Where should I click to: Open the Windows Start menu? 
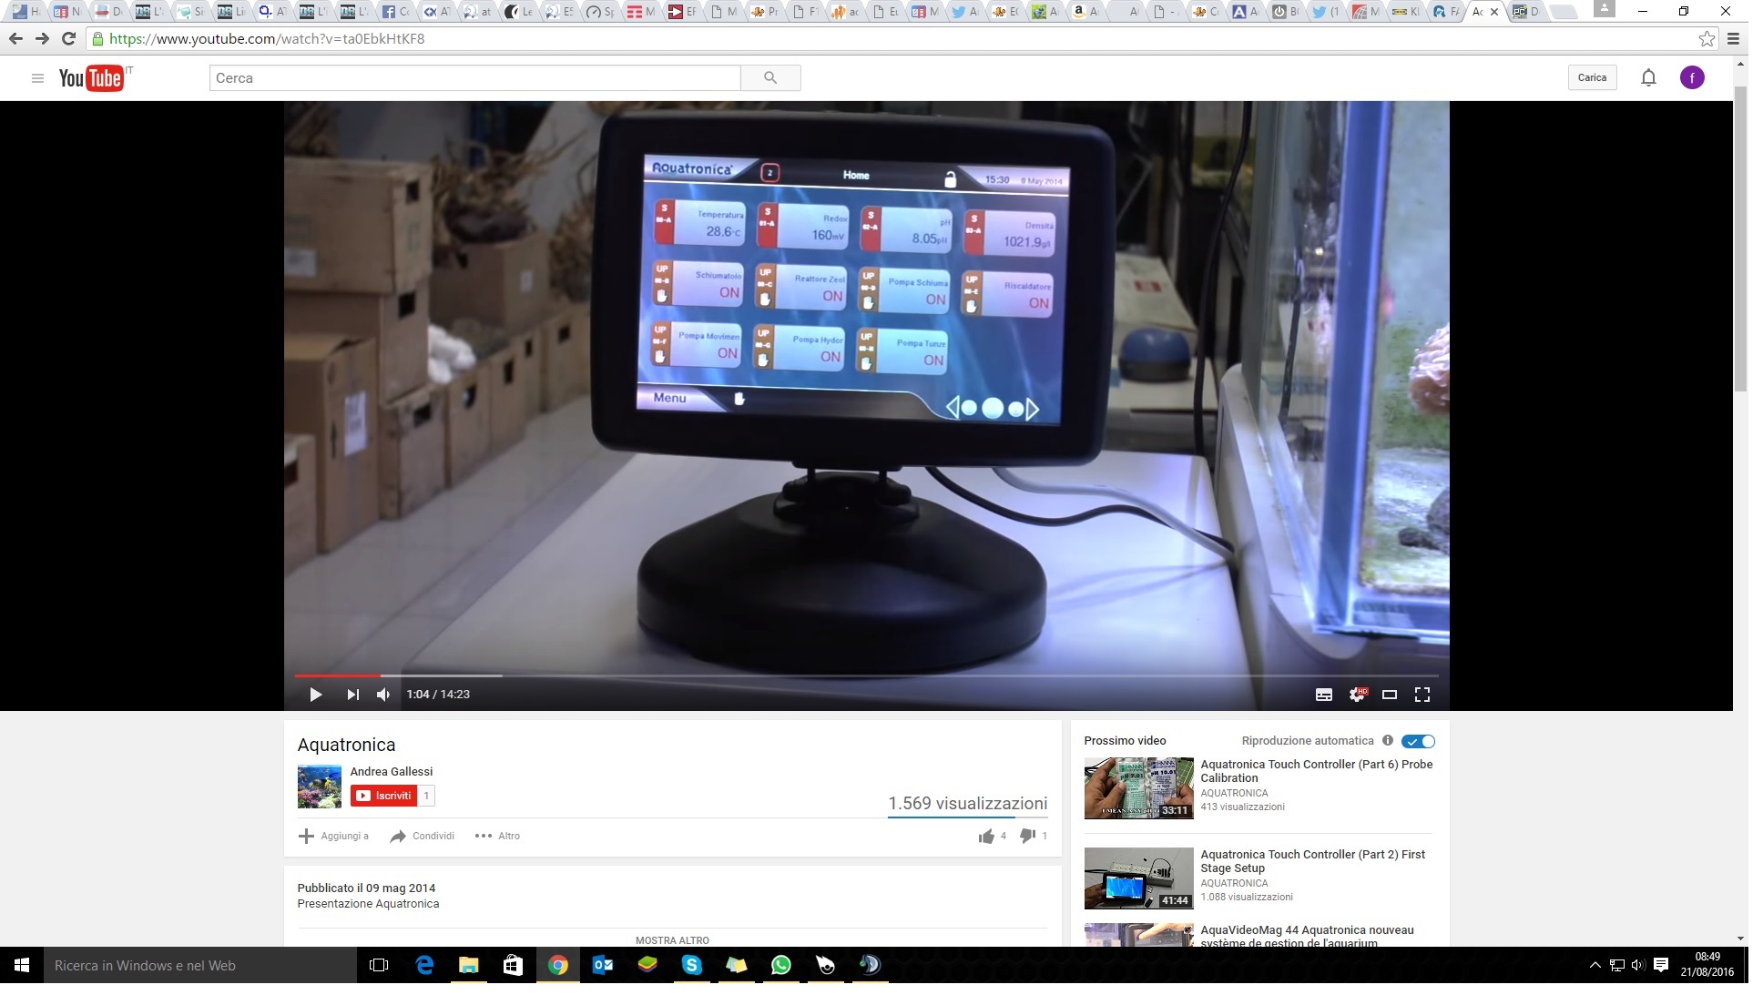(22, 965)
